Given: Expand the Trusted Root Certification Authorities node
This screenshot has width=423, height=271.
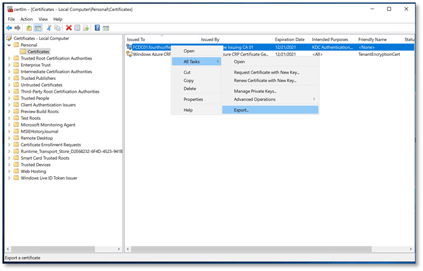Looking at the screenshot, I should [9, 58].
